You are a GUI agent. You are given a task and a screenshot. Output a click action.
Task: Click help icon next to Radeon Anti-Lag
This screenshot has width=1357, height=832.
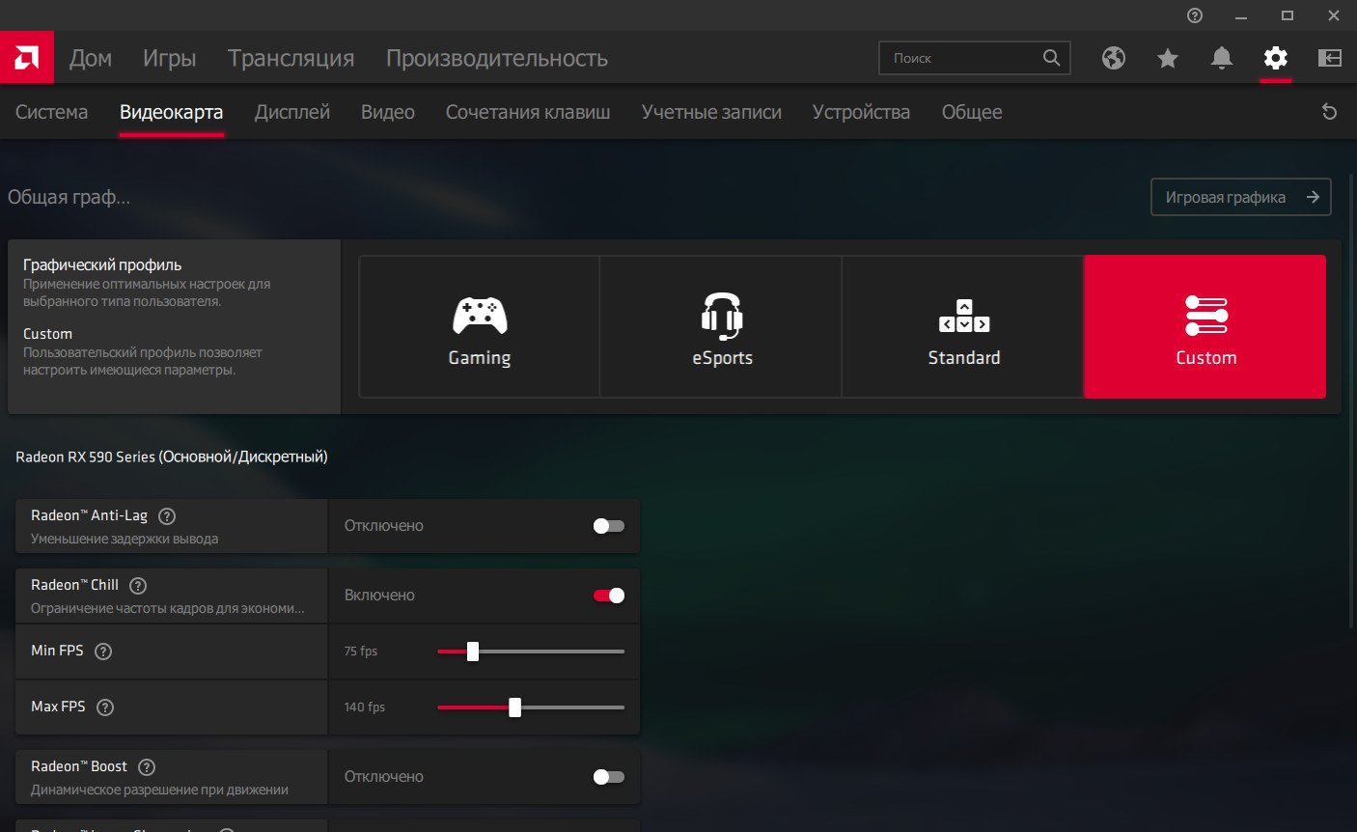tap(167, 516)
